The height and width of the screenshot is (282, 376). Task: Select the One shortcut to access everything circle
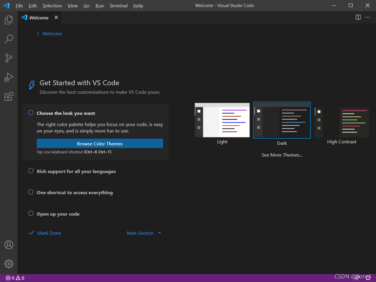tap(31, 192)
